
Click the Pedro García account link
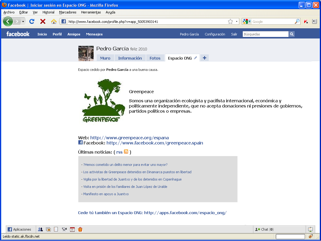pyautogui.click(x=189, y=34)
